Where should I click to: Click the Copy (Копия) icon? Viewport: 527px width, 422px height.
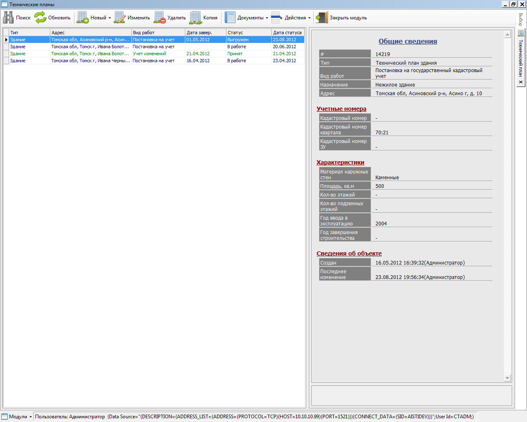(x=196, y=18)
